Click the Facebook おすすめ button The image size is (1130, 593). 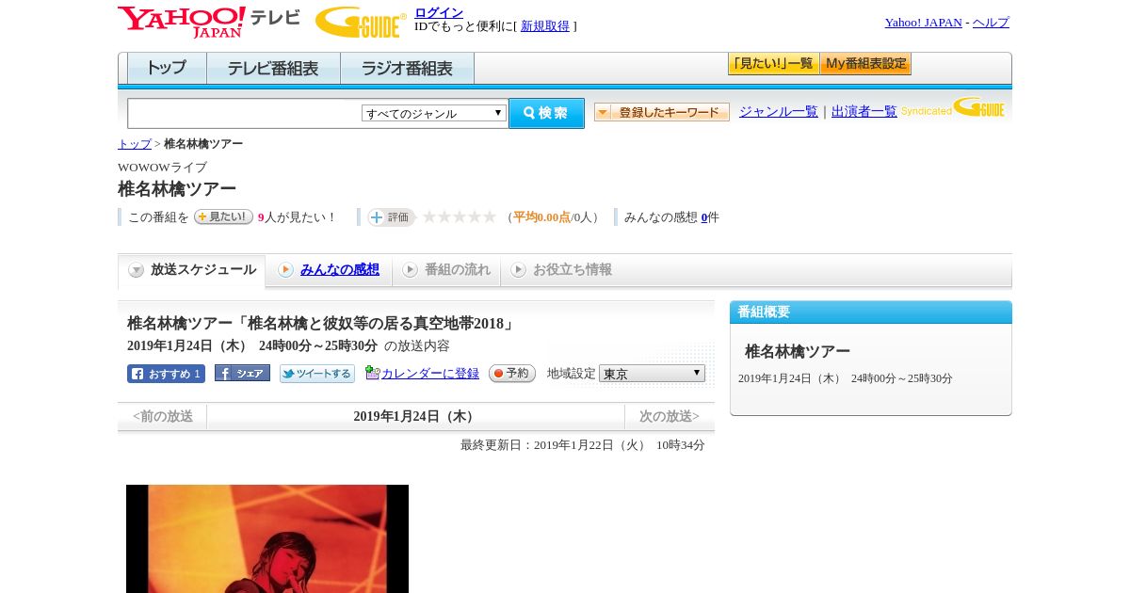point(166,374)
